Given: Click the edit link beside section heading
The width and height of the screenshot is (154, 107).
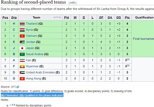Looking at the screenshot, I should (72, 3).
